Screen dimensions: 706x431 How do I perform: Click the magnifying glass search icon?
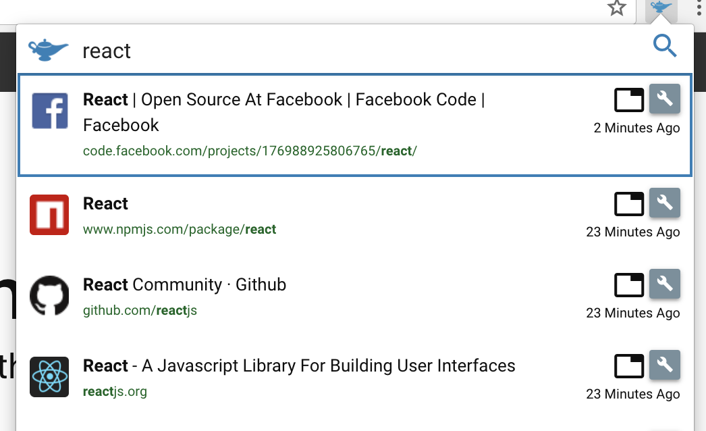[x=665, y=47]
